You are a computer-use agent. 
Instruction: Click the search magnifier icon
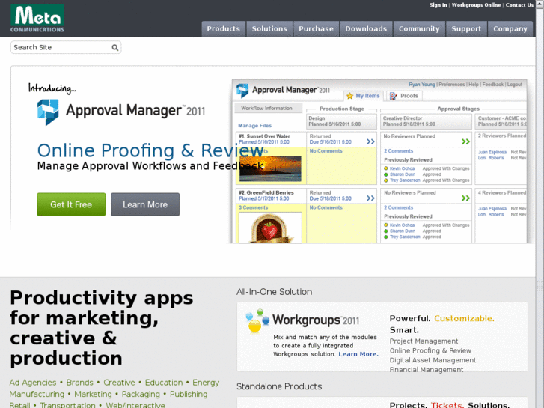pyautogui.click(x=115, y=47)
